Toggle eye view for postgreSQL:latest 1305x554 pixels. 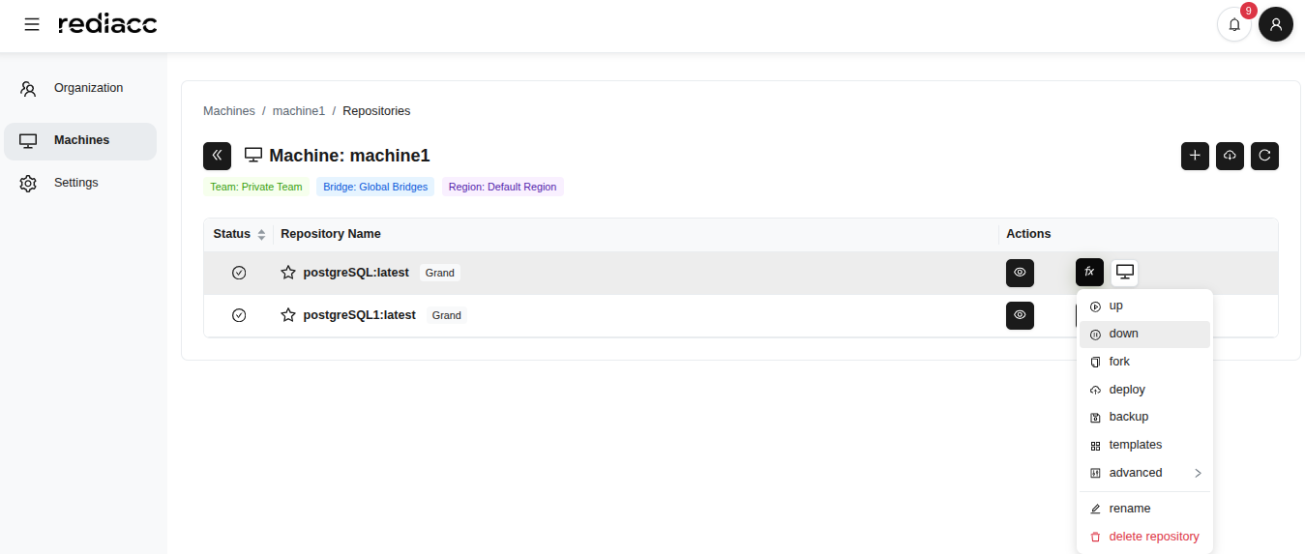(x=1020, y=273)
